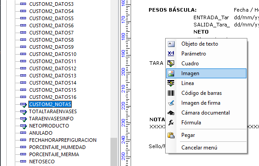Click the Cuadro drawing icon
This screenshot has height=166, width=259.
171,64
